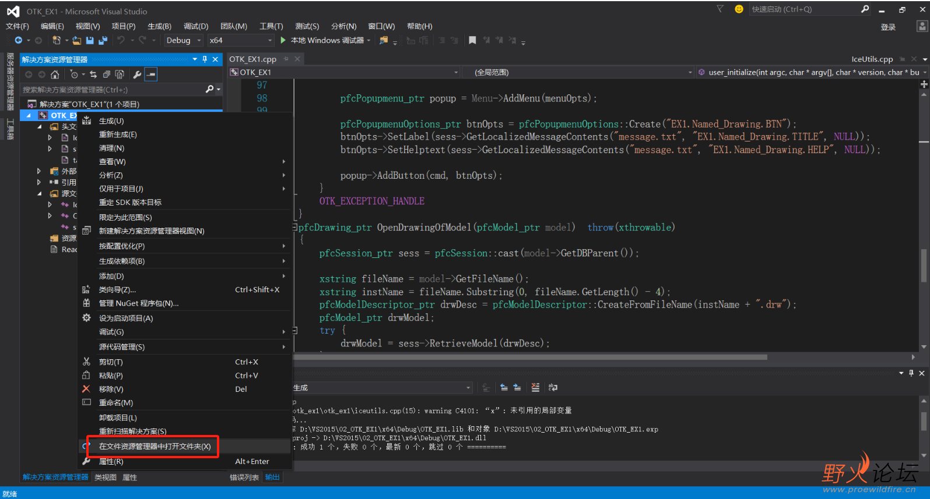Expand the 引用 references tree node

point(39,182)
